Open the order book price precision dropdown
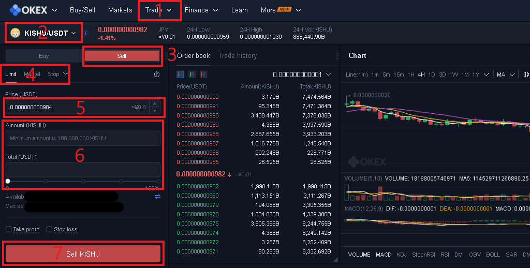Image resolution: width=530 pixels, height=268 pixels. (x=302, y=75)
